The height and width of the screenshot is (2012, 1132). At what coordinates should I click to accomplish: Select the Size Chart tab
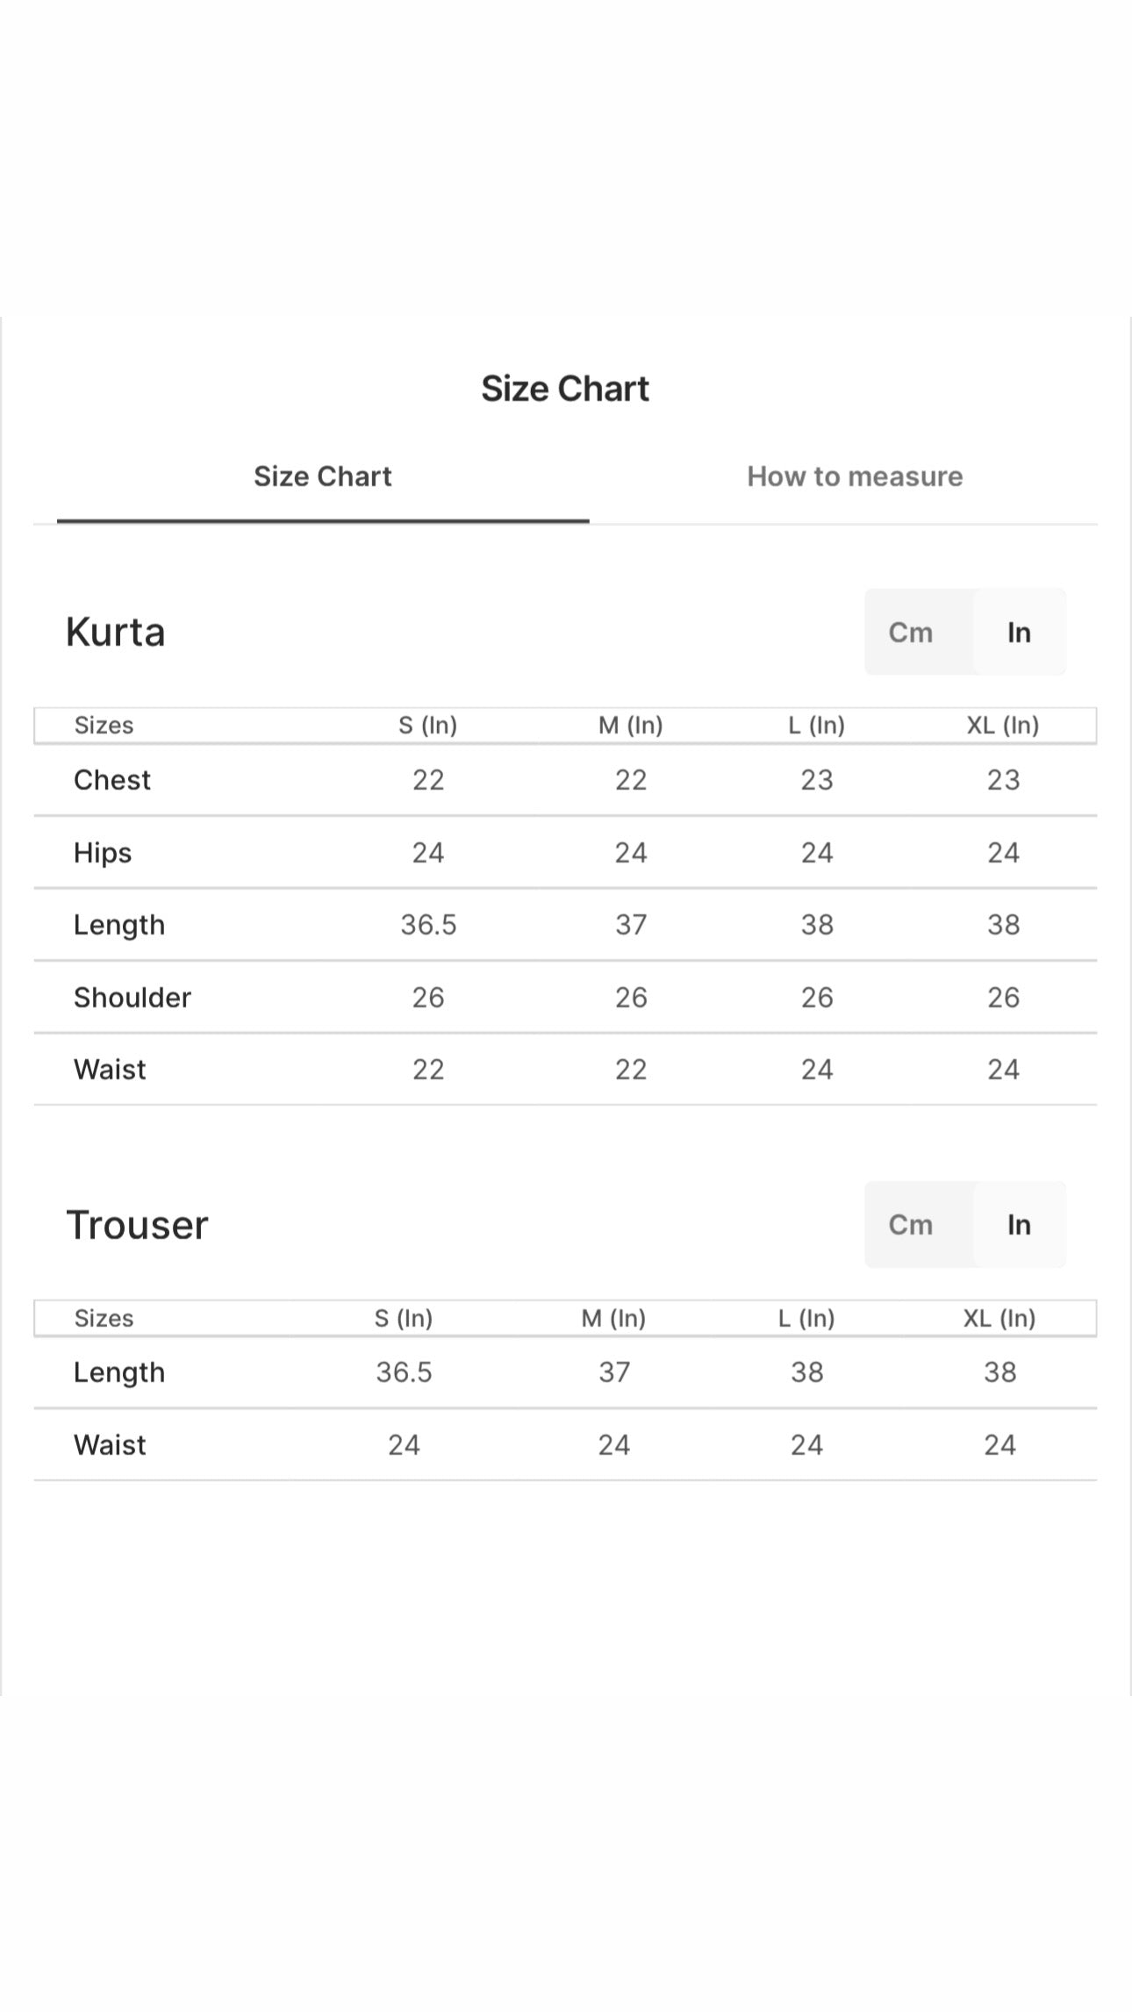click(323, 476)
